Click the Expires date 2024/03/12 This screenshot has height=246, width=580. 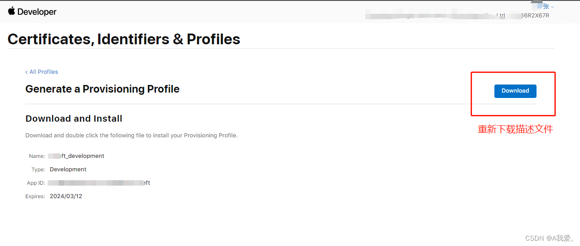(x=66, y=196)
